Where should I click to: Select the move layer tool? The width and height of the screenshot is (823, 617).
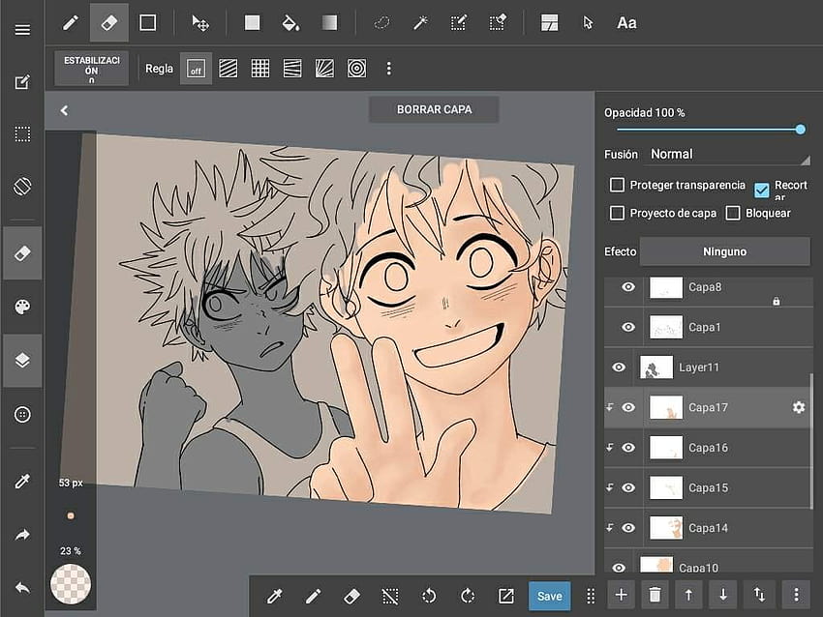pos(200,23)
